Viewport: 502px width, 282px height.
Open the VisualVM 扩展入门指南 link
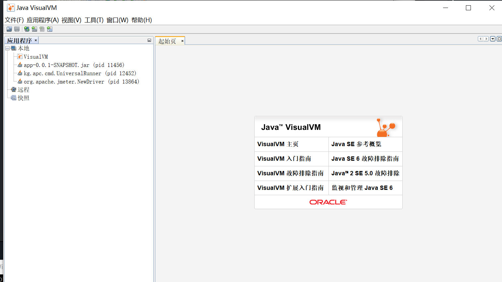click(290, 188)
